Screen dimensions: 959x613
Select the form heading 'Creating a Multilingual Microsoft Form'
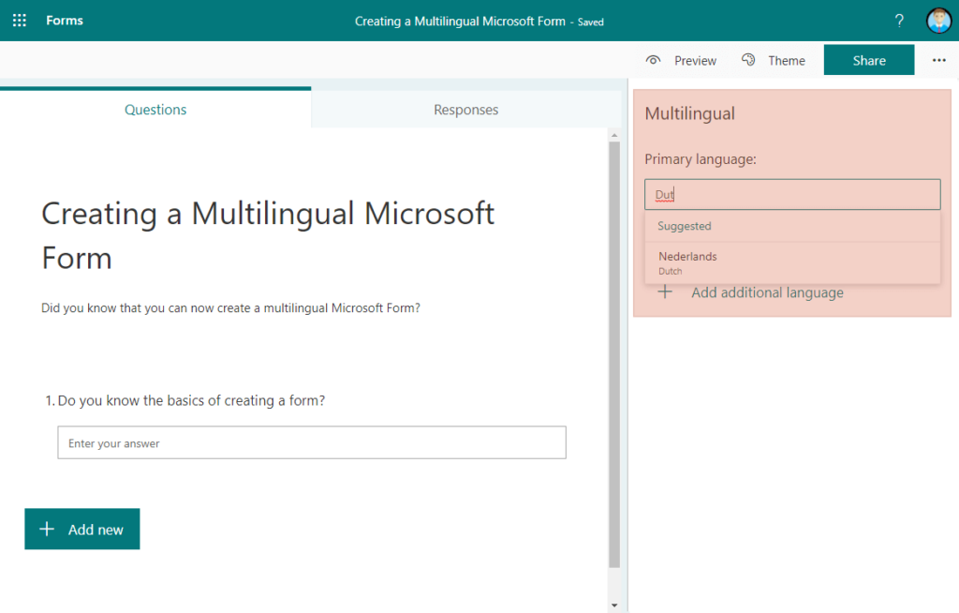268,235
